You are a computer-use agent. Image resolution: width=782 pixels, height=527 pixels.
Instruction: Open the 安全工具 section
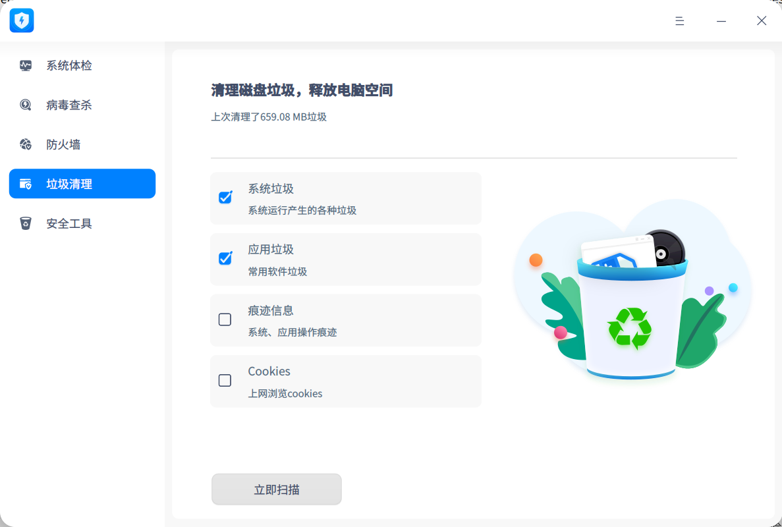pos(68,223)
